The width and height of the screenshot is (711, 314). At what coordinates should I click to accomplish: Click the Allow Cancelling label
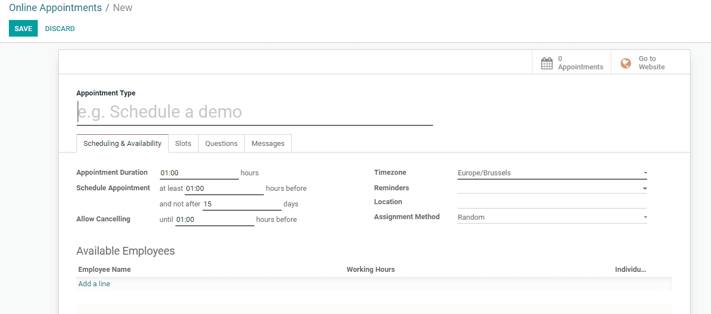(103, 219)
